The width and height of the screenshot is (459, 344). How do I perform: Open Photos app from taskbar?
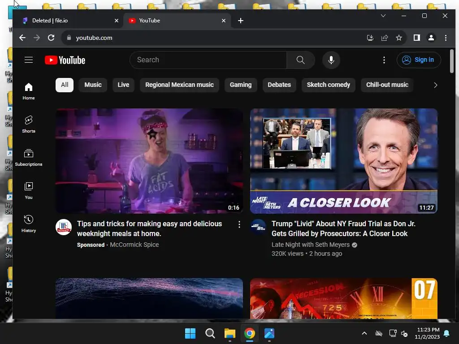click(269, 333)
